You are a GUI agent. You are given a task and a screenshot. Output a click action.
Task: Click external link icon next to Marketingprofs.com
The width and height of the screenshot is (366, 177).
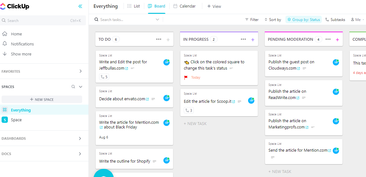point(307,127)
